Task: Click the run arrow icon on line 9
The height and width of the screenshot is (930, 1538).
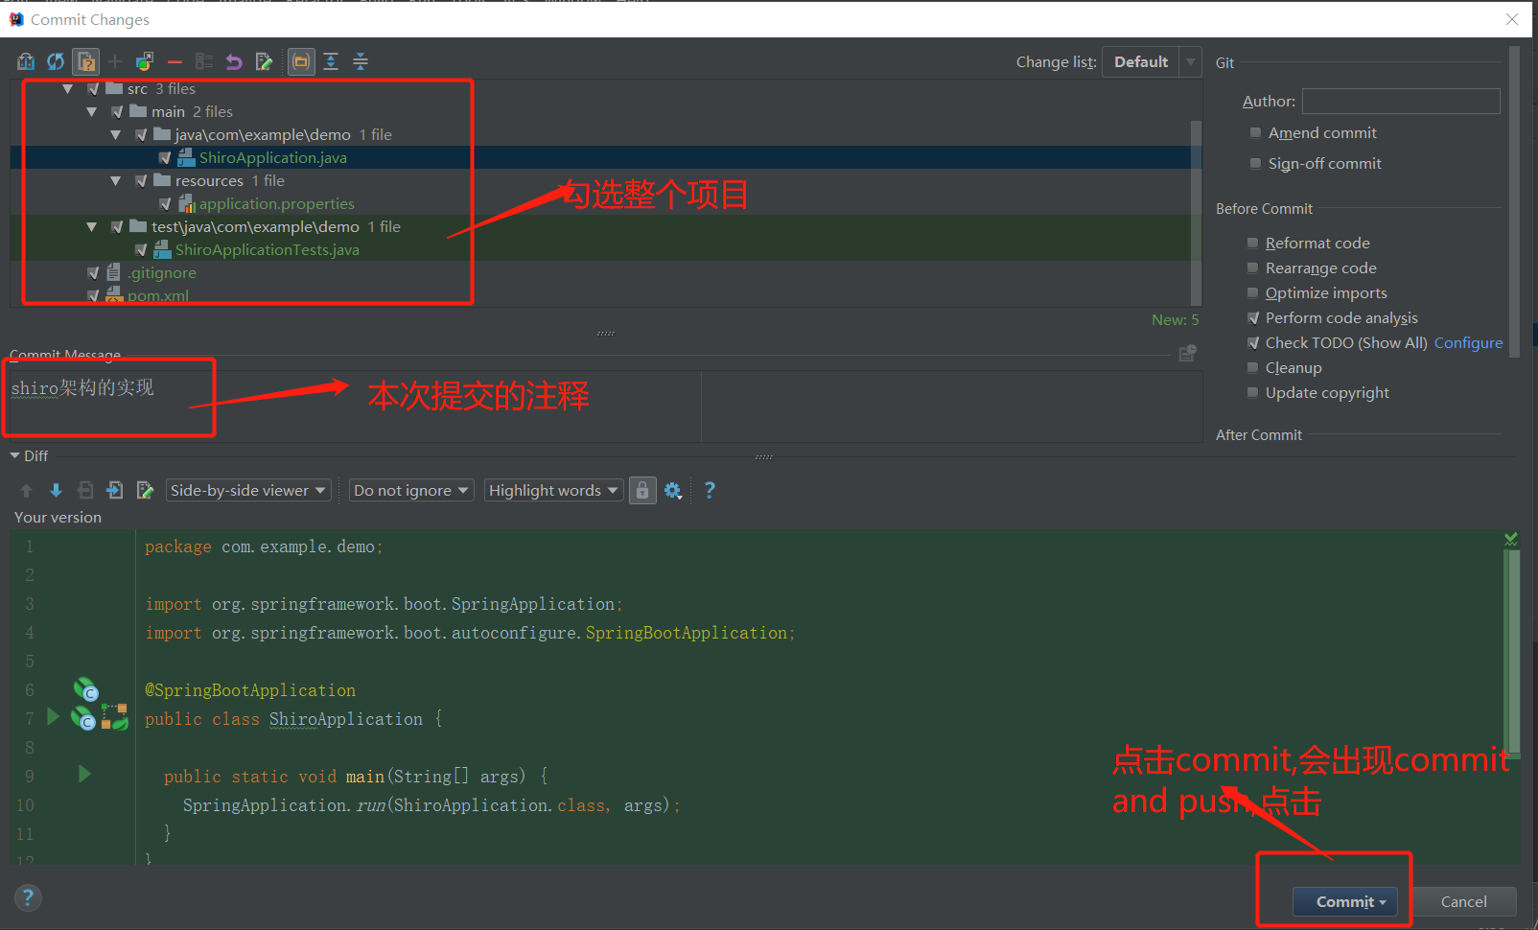Action: tap(84, 774)
